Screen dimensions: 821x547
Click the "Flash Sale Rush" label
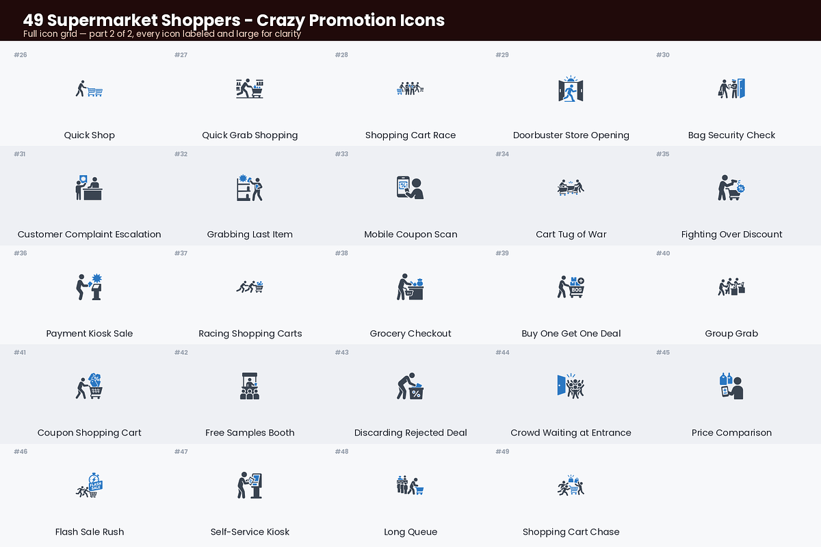click(x=89, y=532)
